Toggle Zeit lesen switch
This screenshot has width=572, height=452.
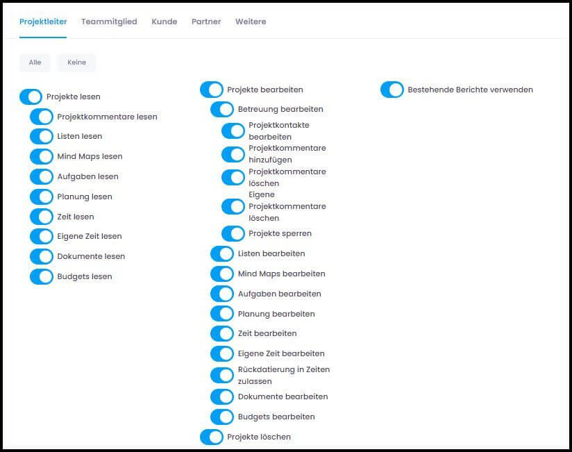tap(42, 217)
